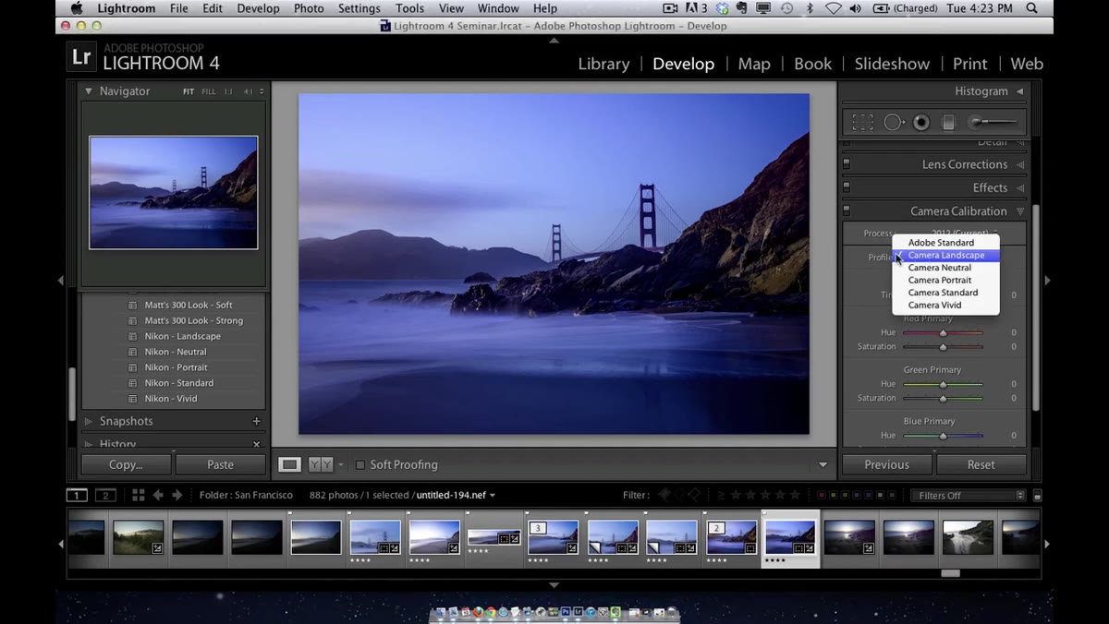1109x624 pixels.
Task: Choose Camera Portrait profile
Action: pyautogui.click(x=945, y=280)
